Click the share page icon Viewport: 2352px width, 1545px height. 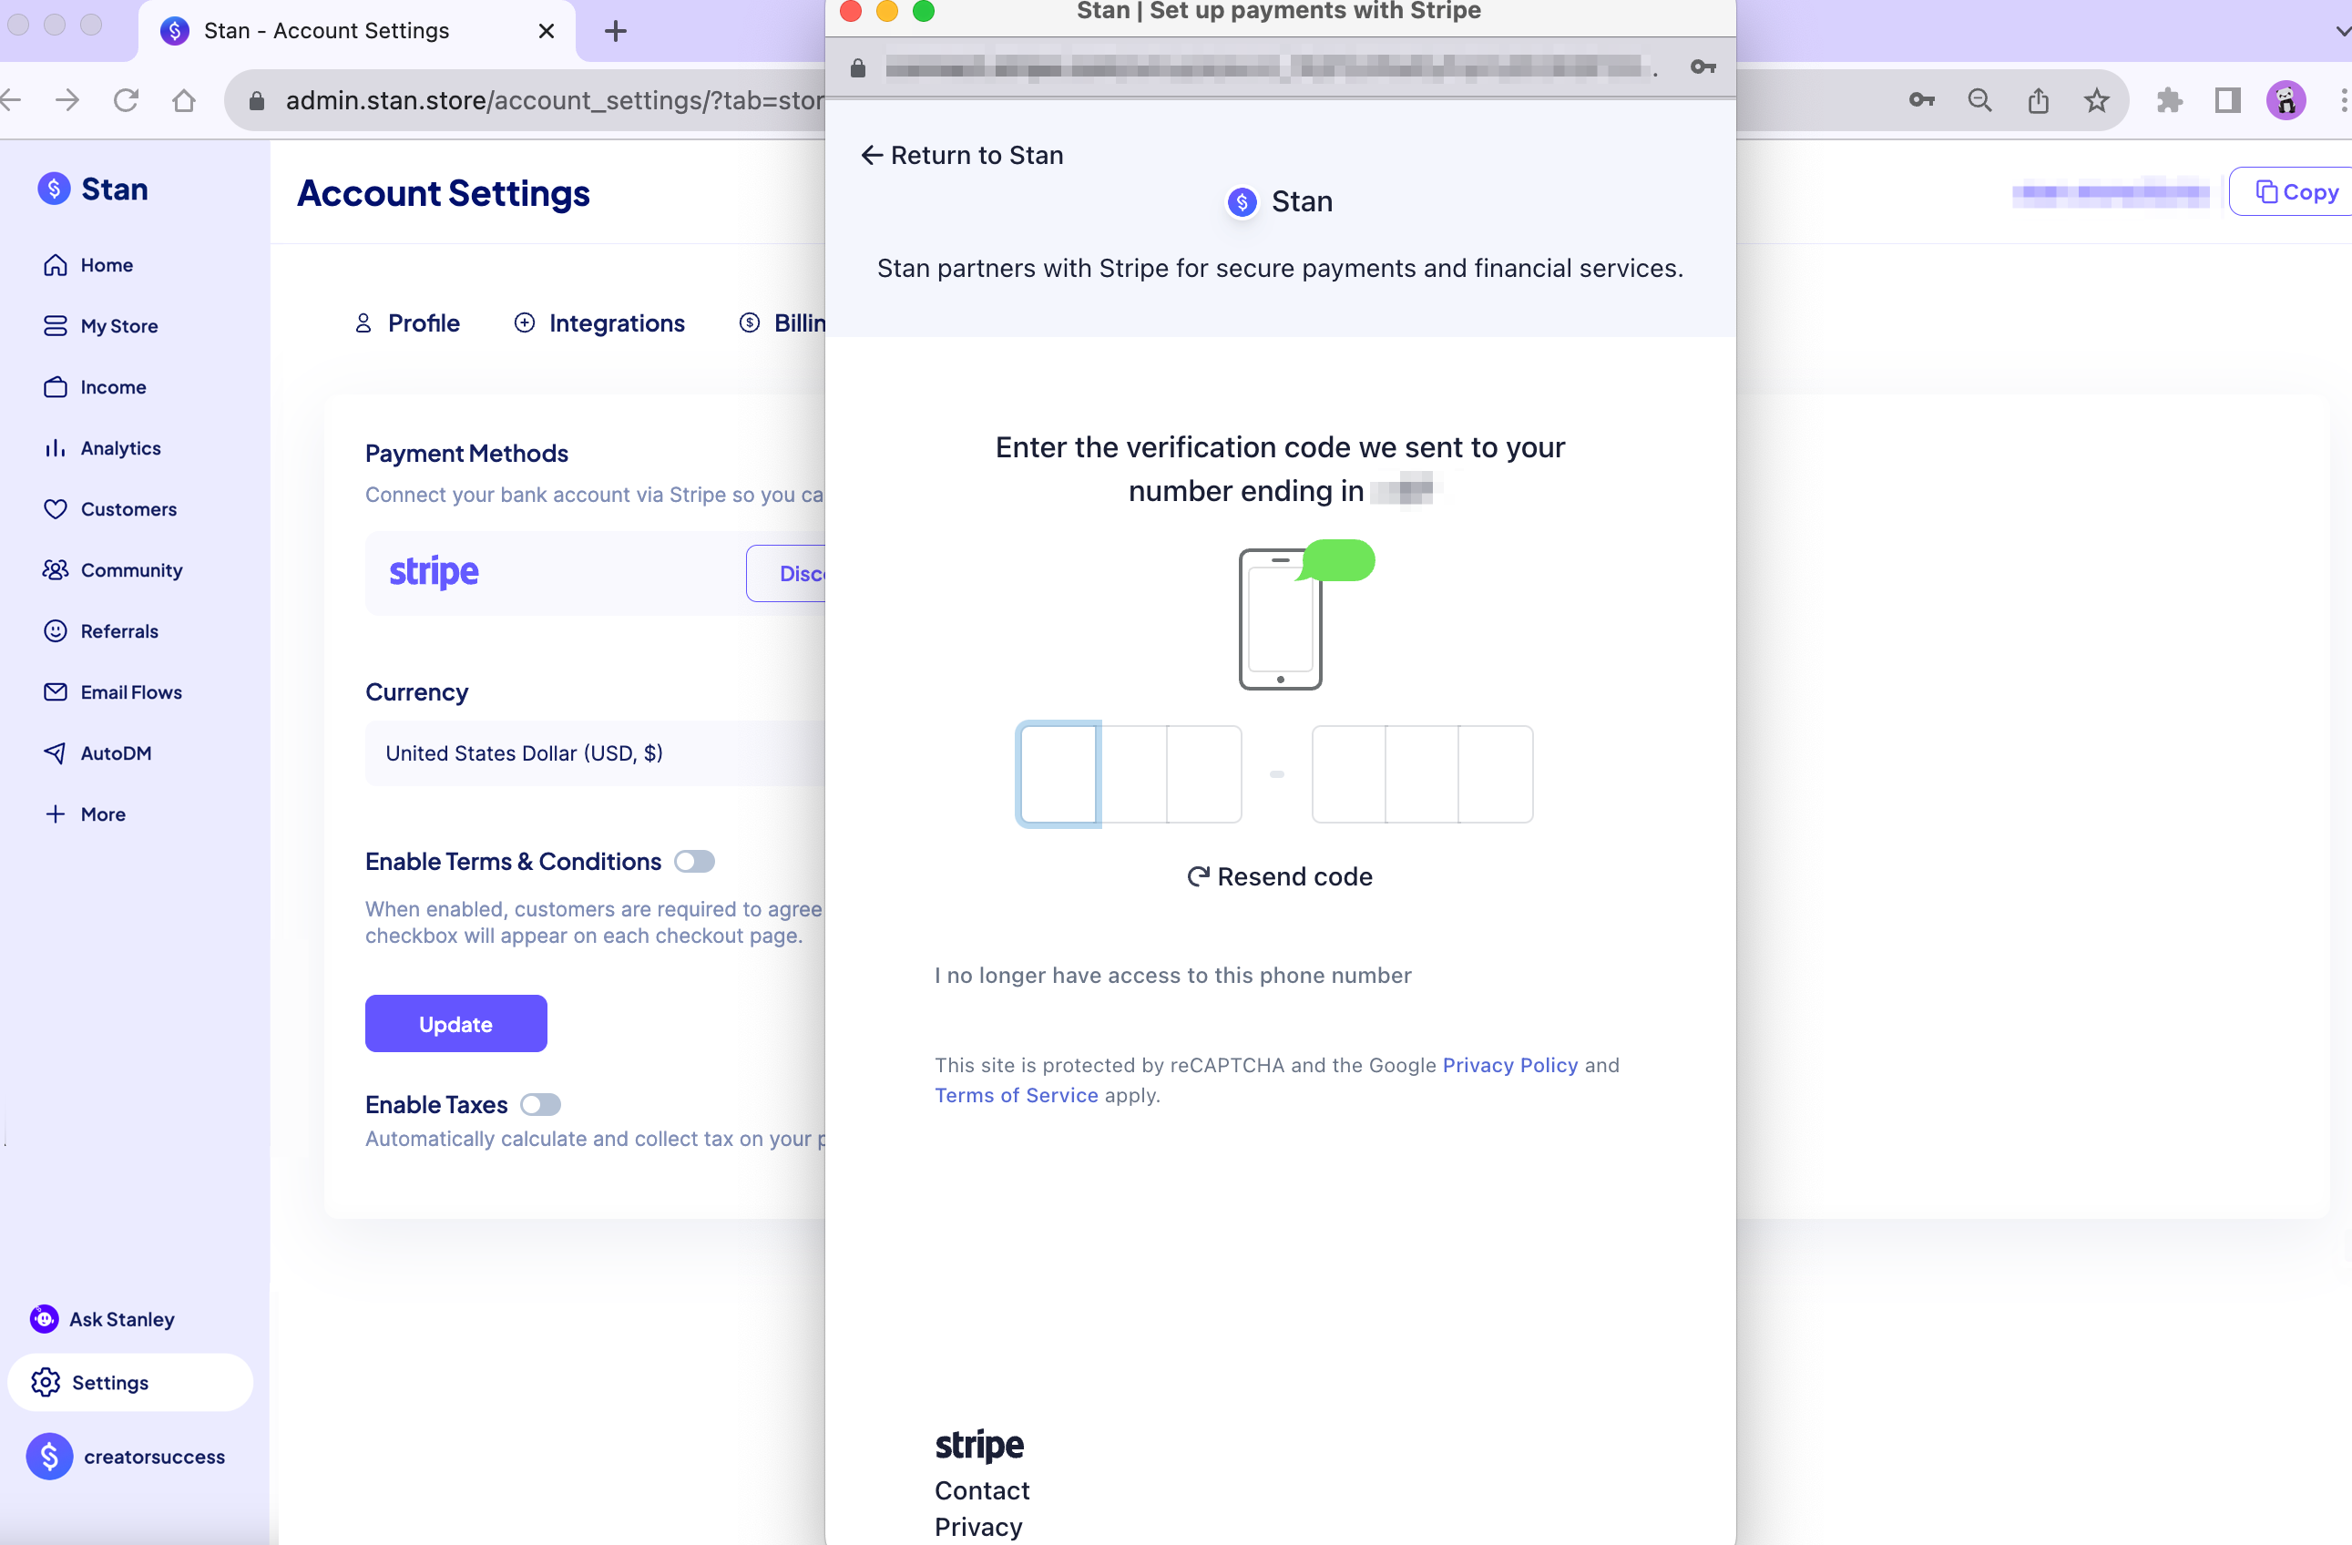2038,100
